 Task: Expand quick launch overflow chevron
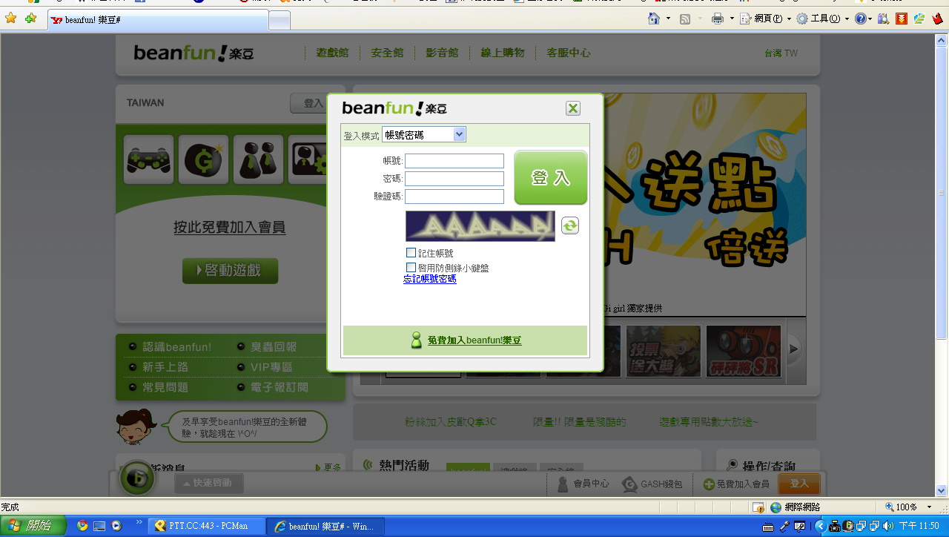click(x=139, y=524)
